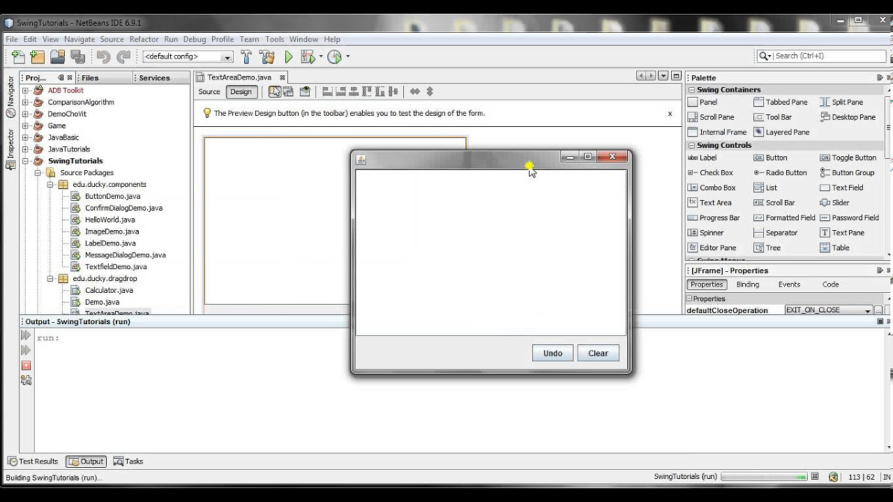
Task: Open the File menu
Action: point(12,39)
